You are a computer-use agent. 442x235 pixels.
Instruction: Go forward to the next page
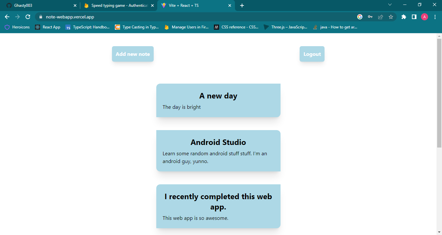(17, 17)
